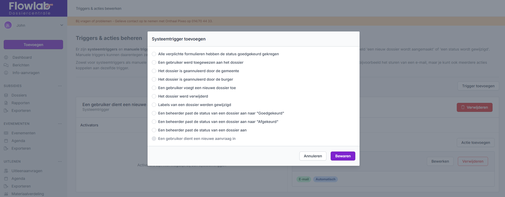Click the Berichten chat icon
The width and height of the screenshot is (505, 197).
(x=6, y=65)
